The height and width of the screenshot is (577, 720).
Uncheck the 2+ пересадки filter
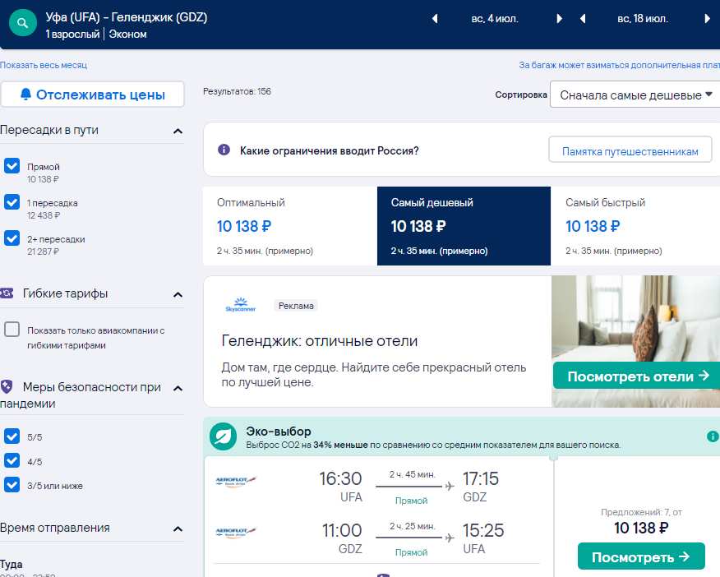[x=12, y=238]
